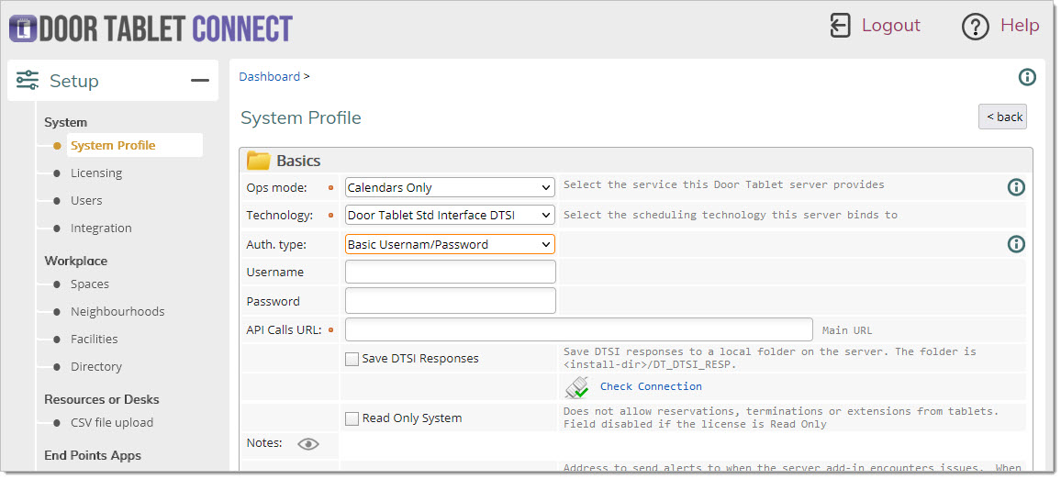The height and width of the screenshot is (479, 1061).
Task: Click the Logout door icon
Action: pos(840,26)
